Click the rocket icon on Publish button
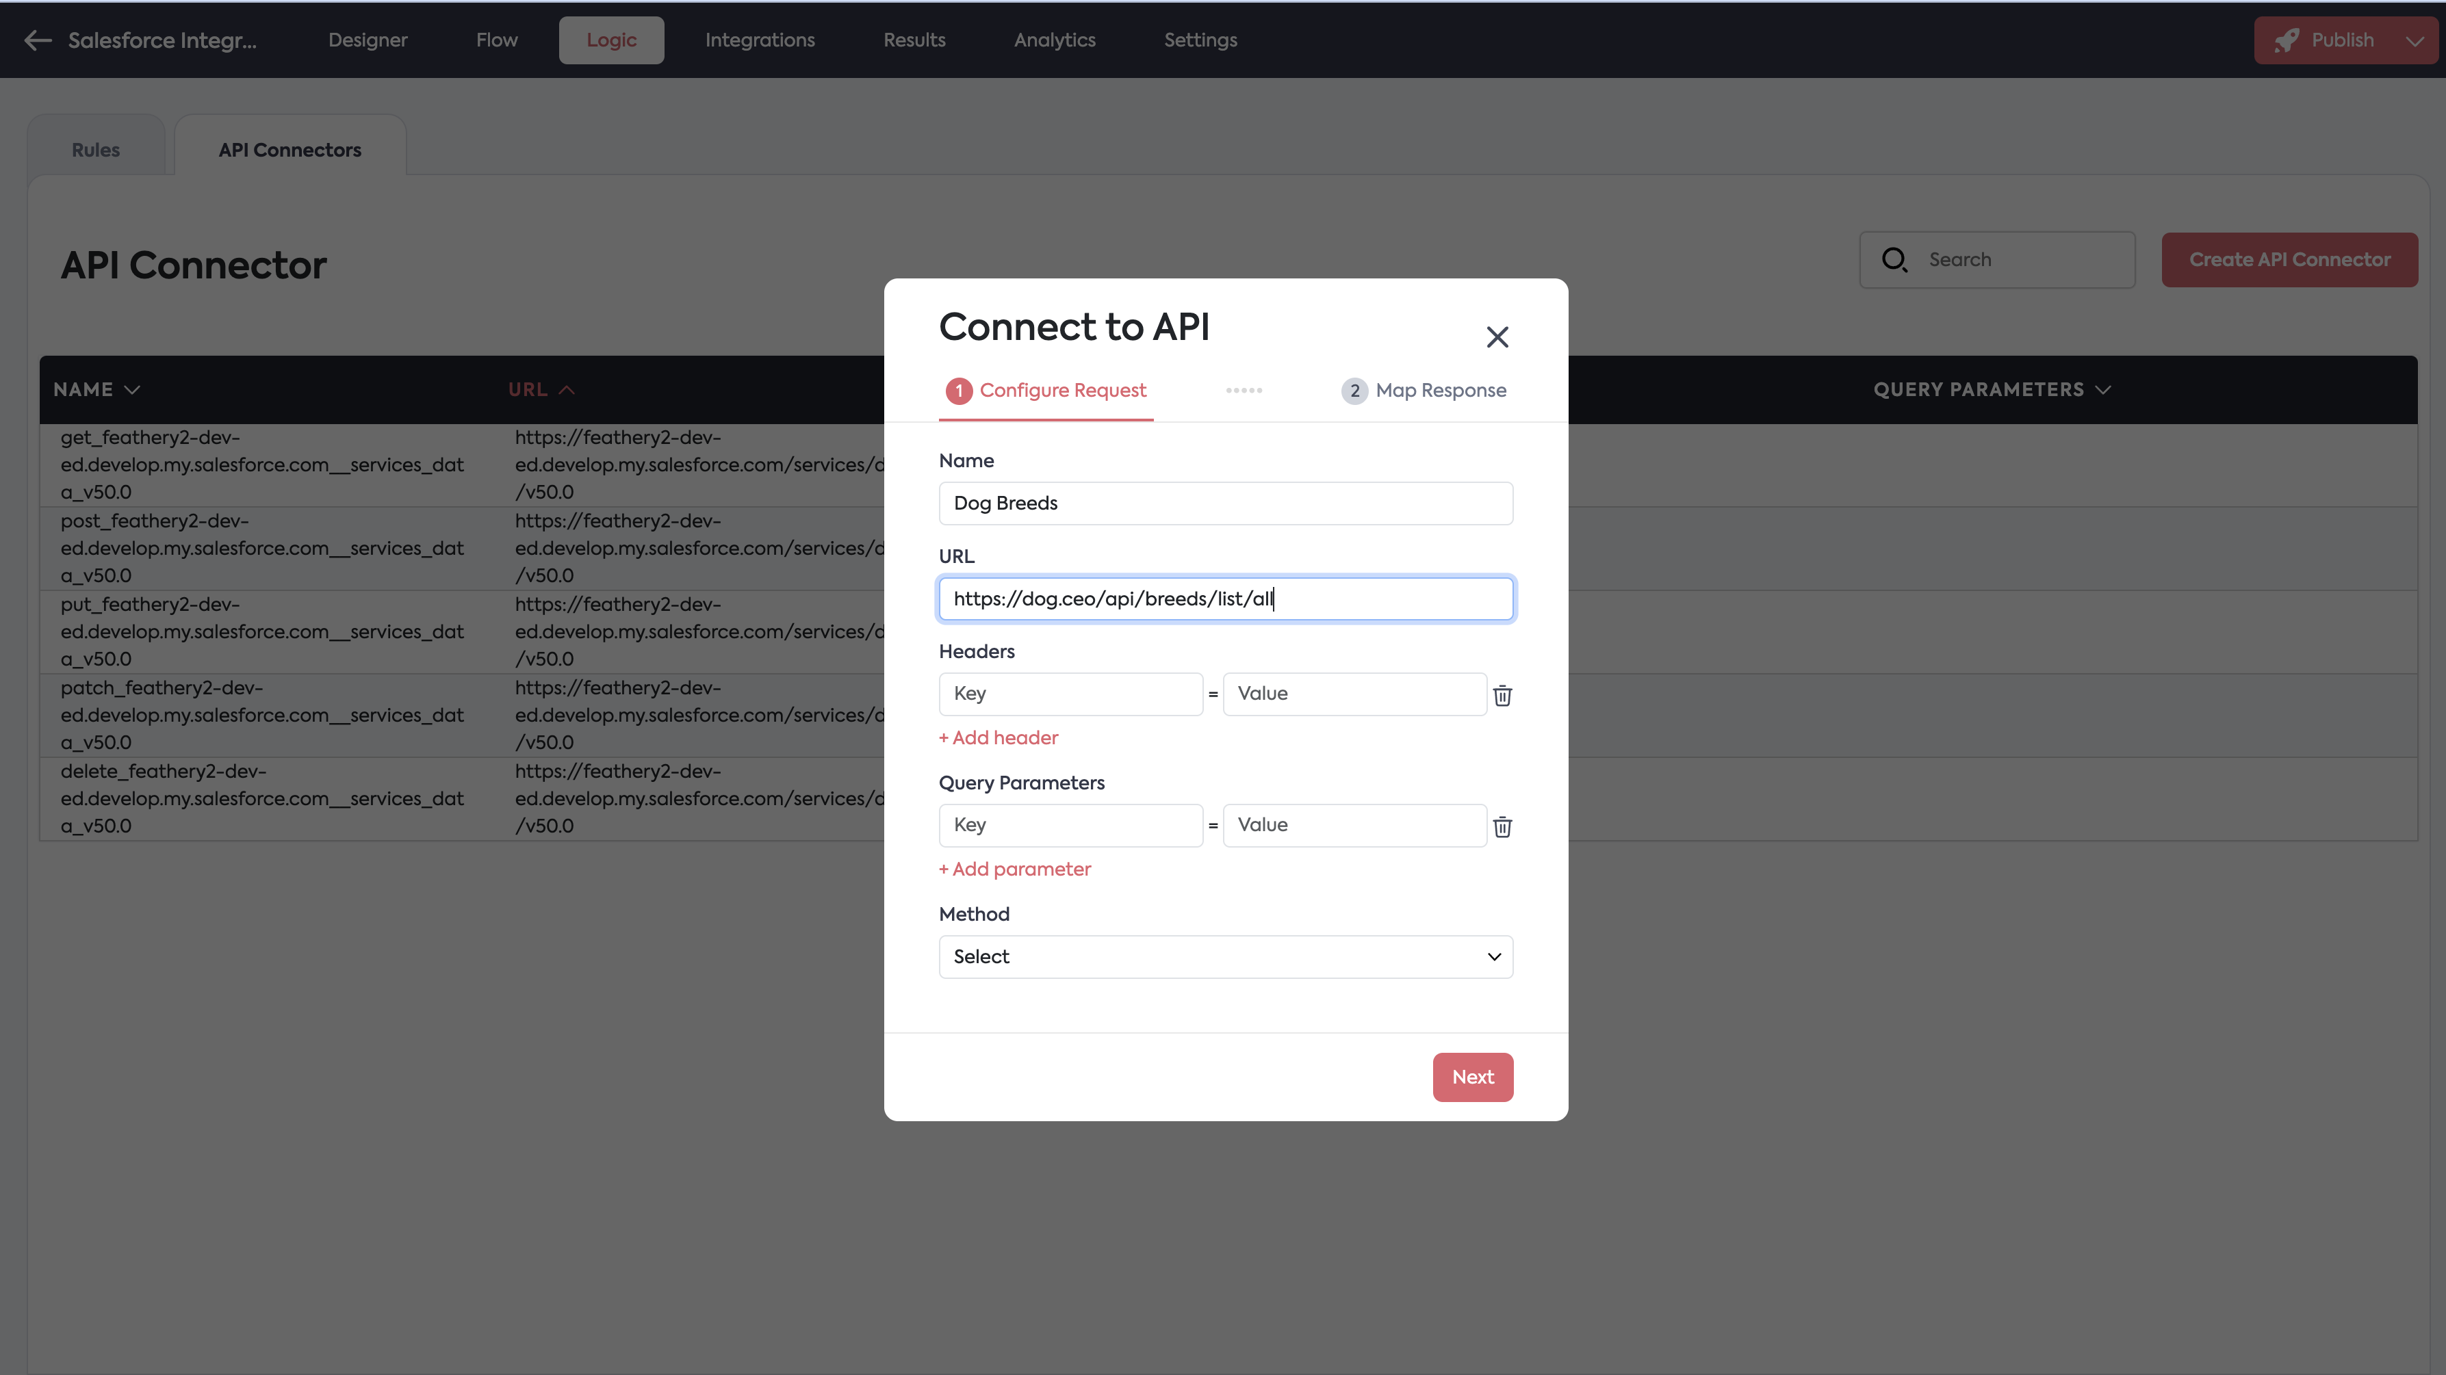 (x=2287, y=40)
